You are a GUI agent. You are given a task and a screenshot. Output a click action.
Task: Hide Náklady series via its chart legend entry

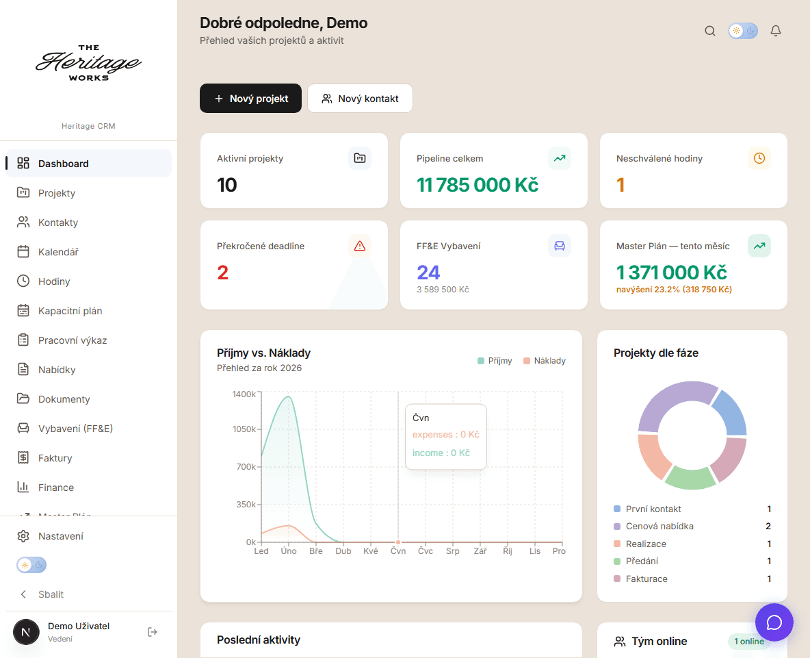click(545, 360)
